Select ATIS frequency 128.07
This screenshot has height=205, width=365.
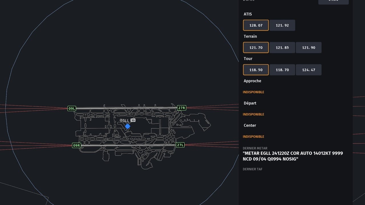[x=256, y=25]
